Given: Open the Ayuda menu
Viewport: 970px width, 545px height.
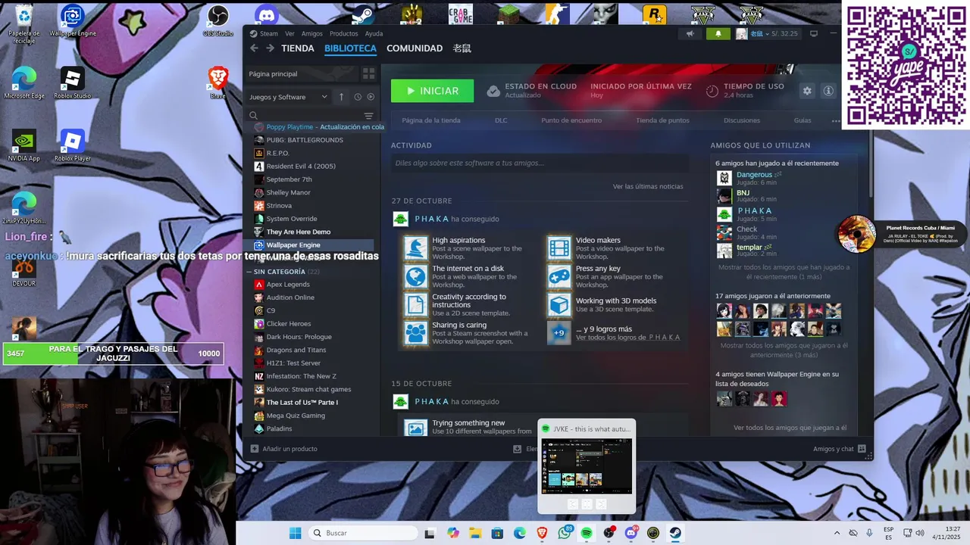Looking at the screenshot, I should click(x=374, y=33).
